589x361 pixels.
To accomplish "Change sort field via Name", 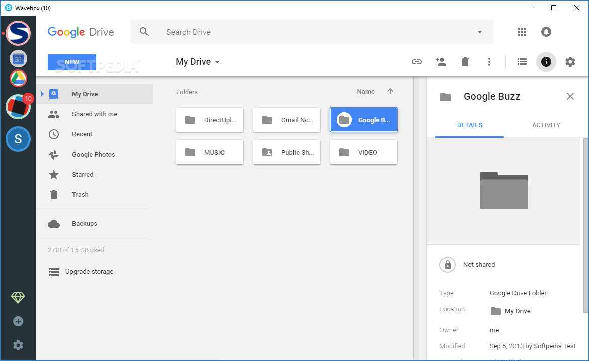I will tap(365, 91).
